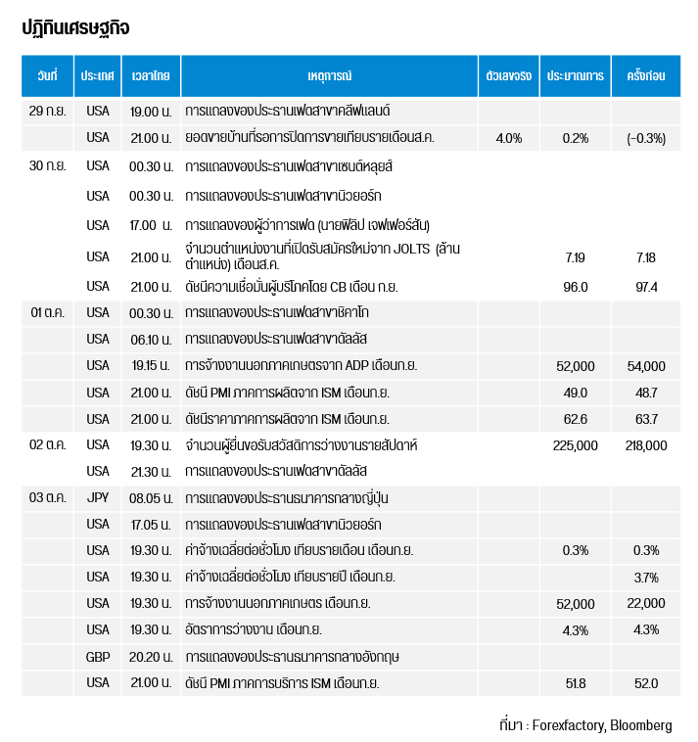
Task: Select the เวลาไทย column header
Action: [x=151, y=75]
